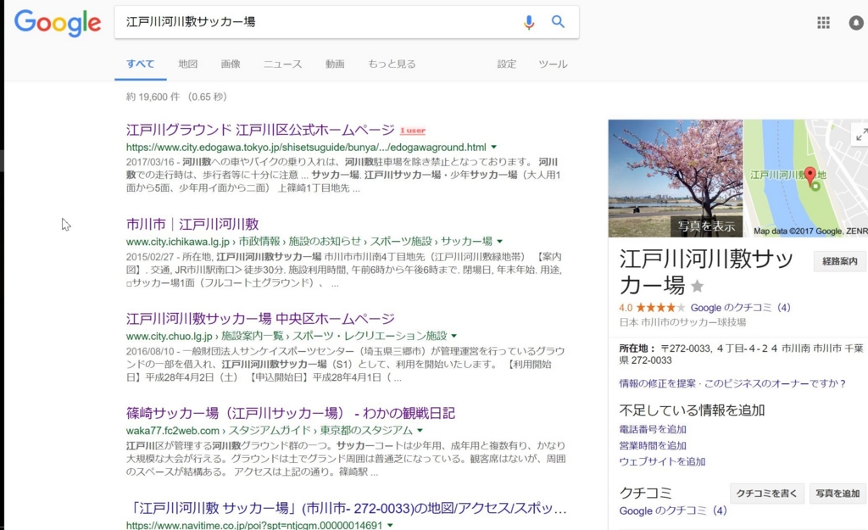
Task: Click 写真を表示 on the photo
Action: 706,226
